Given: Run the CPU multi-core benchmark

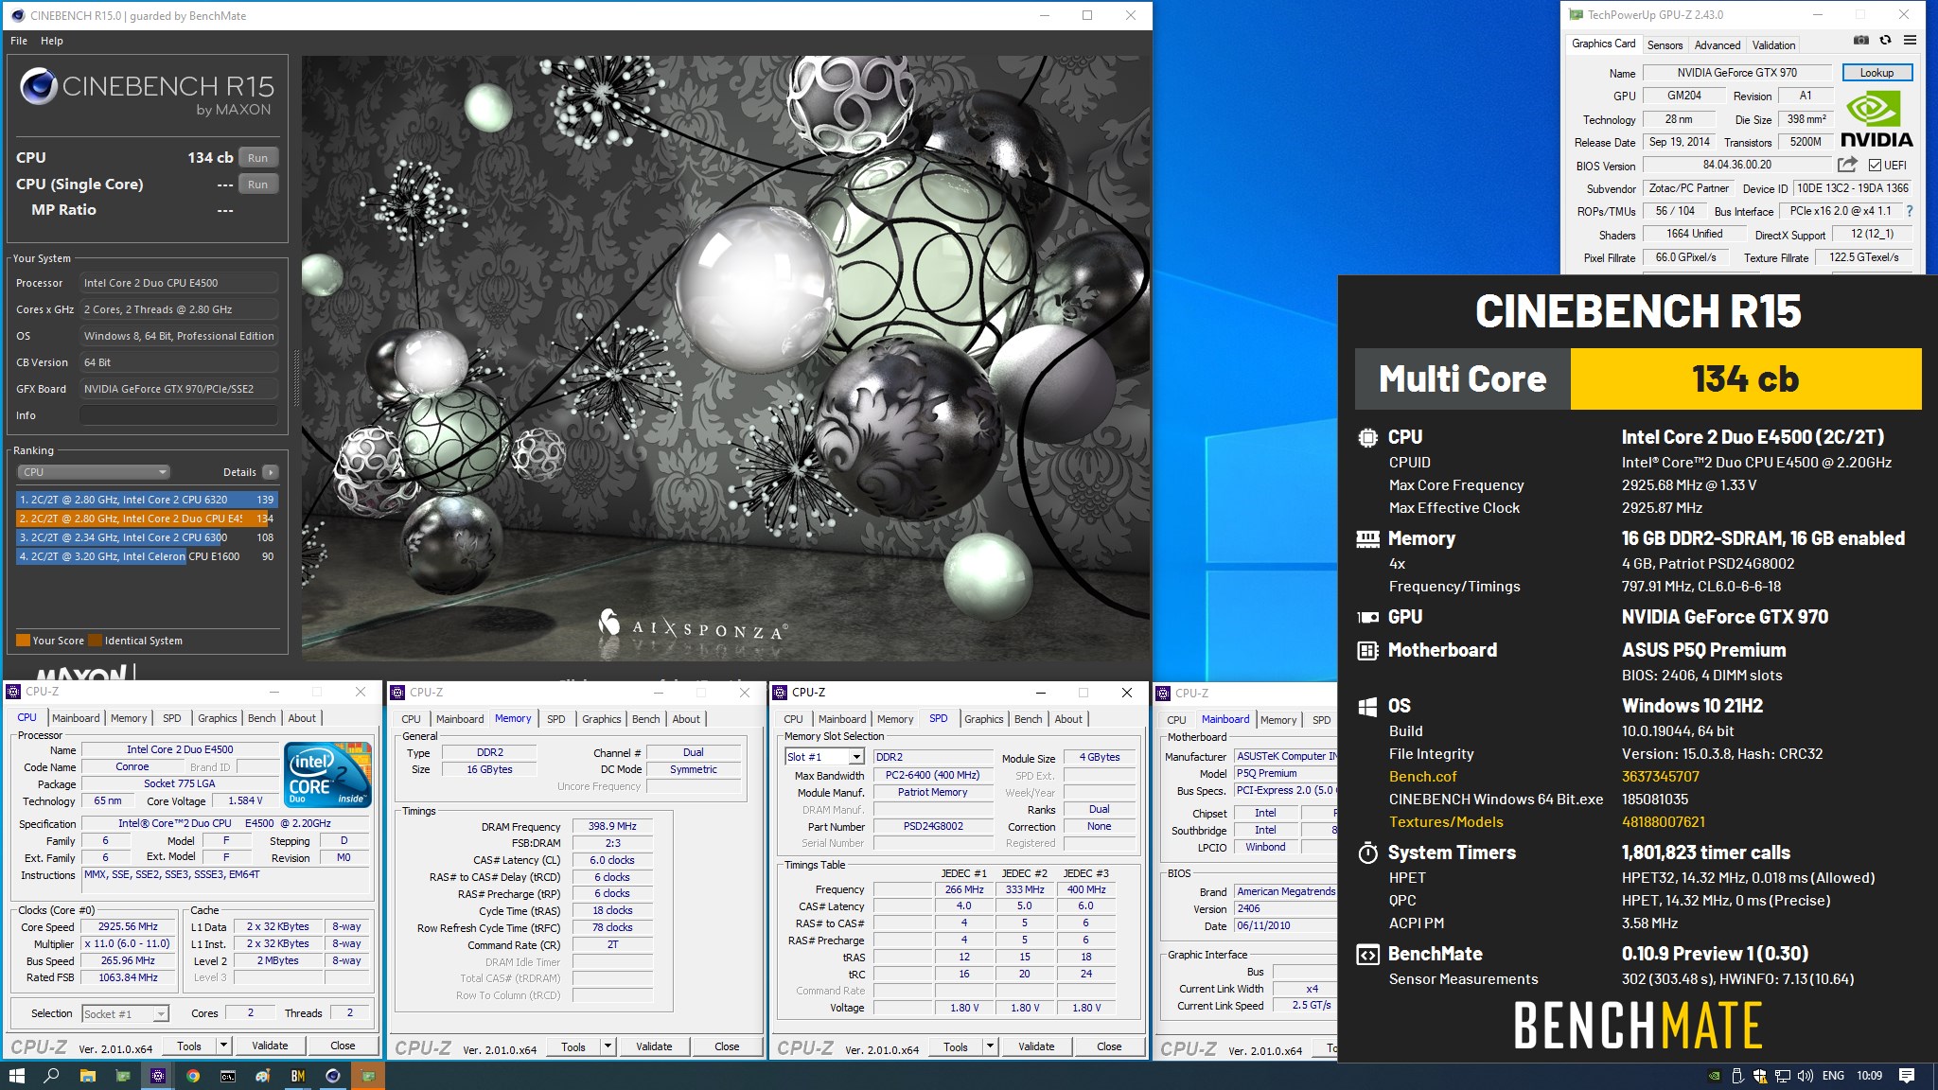Looking at the screenshot, I should (257, 158).
